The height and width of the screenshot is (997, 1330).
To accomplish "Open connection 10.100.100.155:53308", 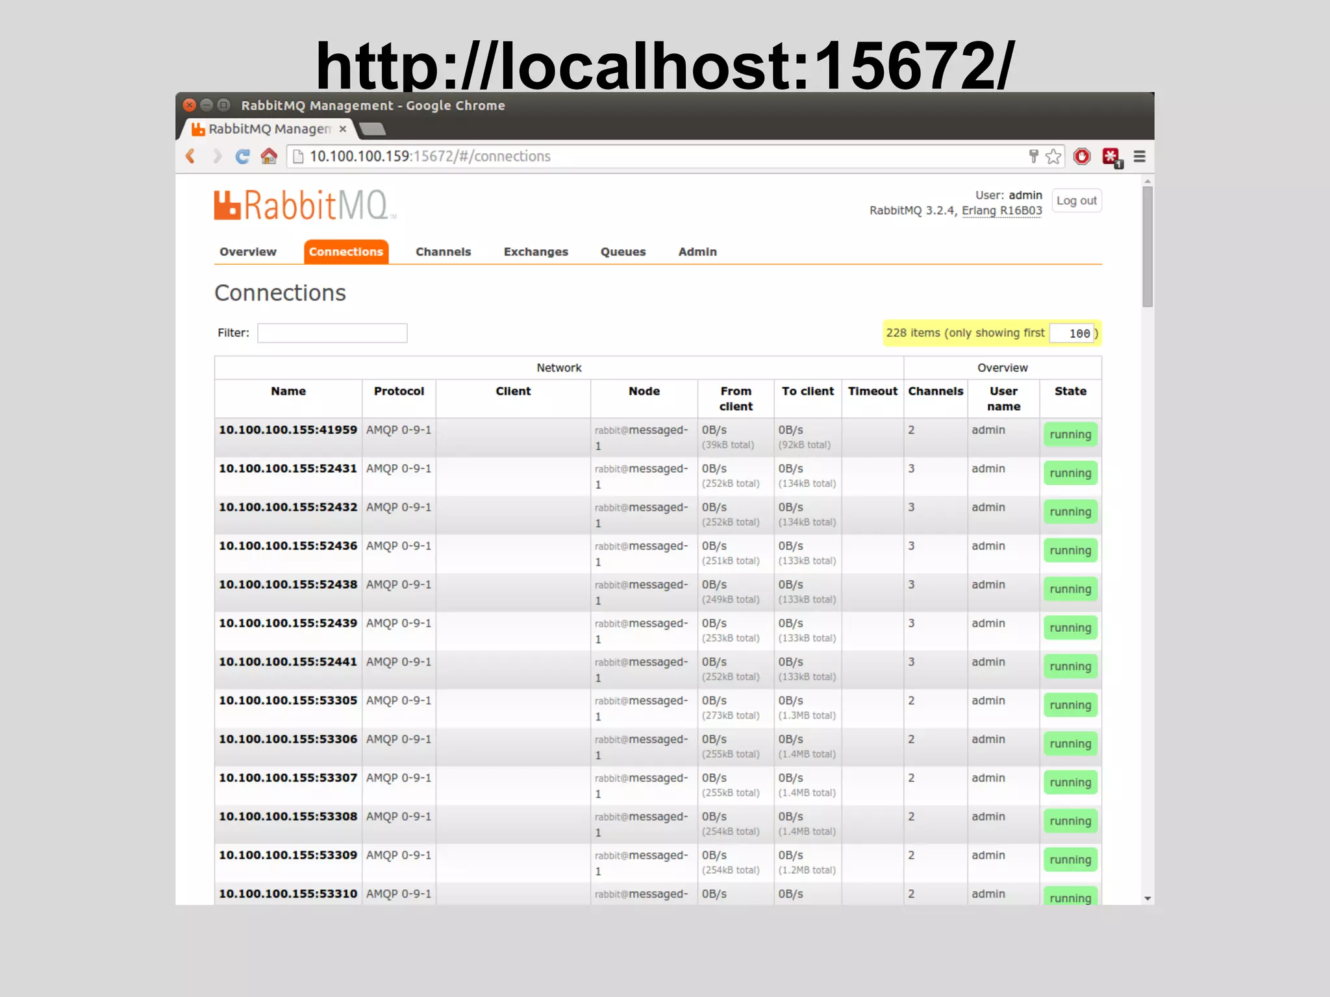I will tap(288, 817).
